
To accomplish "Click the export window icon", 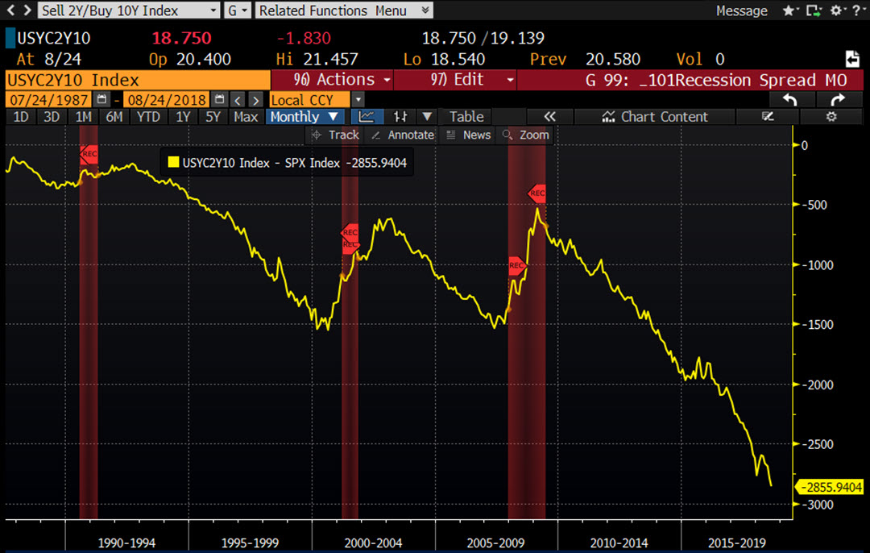I will click(813, 10).
